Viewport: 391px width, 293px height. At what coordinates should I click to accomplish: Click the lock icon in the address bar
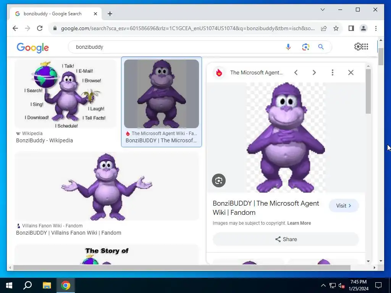pyautogui.click(x=55, y=28)
